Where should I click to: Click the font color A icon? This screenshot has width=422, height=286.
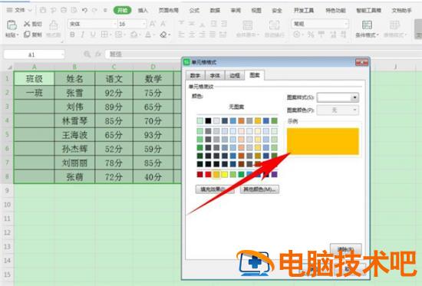click(148, 35)
